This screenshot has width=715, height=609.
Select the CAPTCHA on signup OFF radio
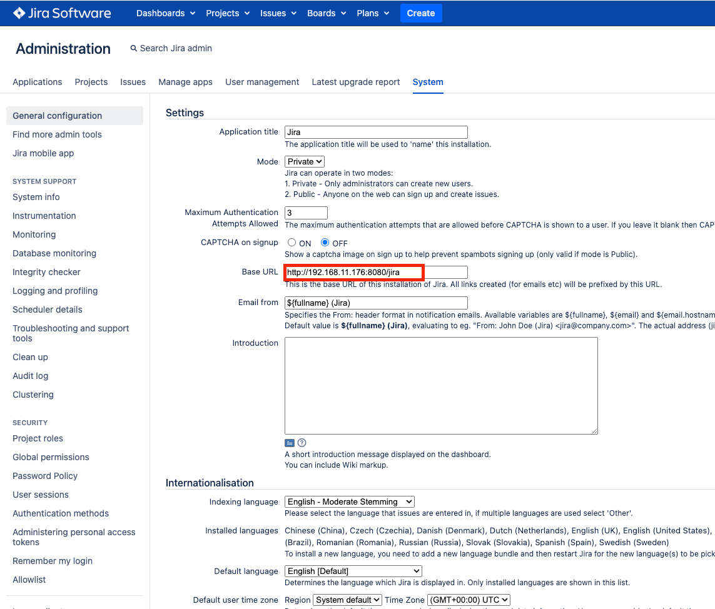[325, 243]
